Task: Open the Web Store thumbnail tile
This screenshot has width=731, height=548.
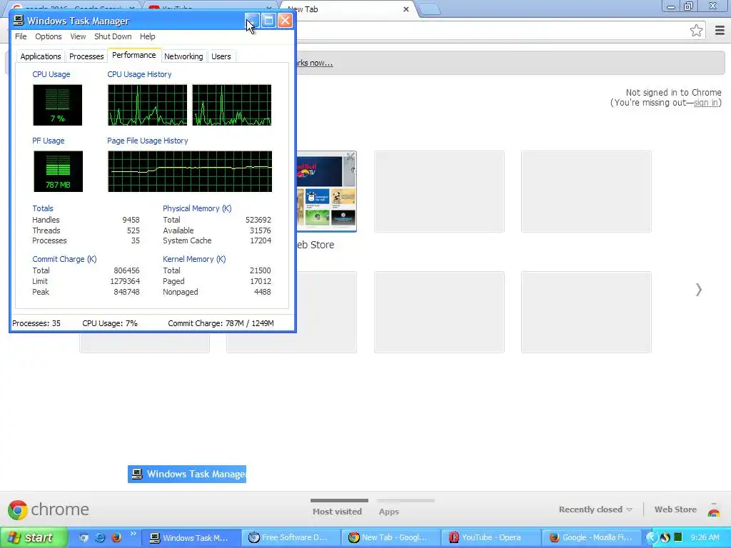Action: pyautogui.click(x=326, y=191)
